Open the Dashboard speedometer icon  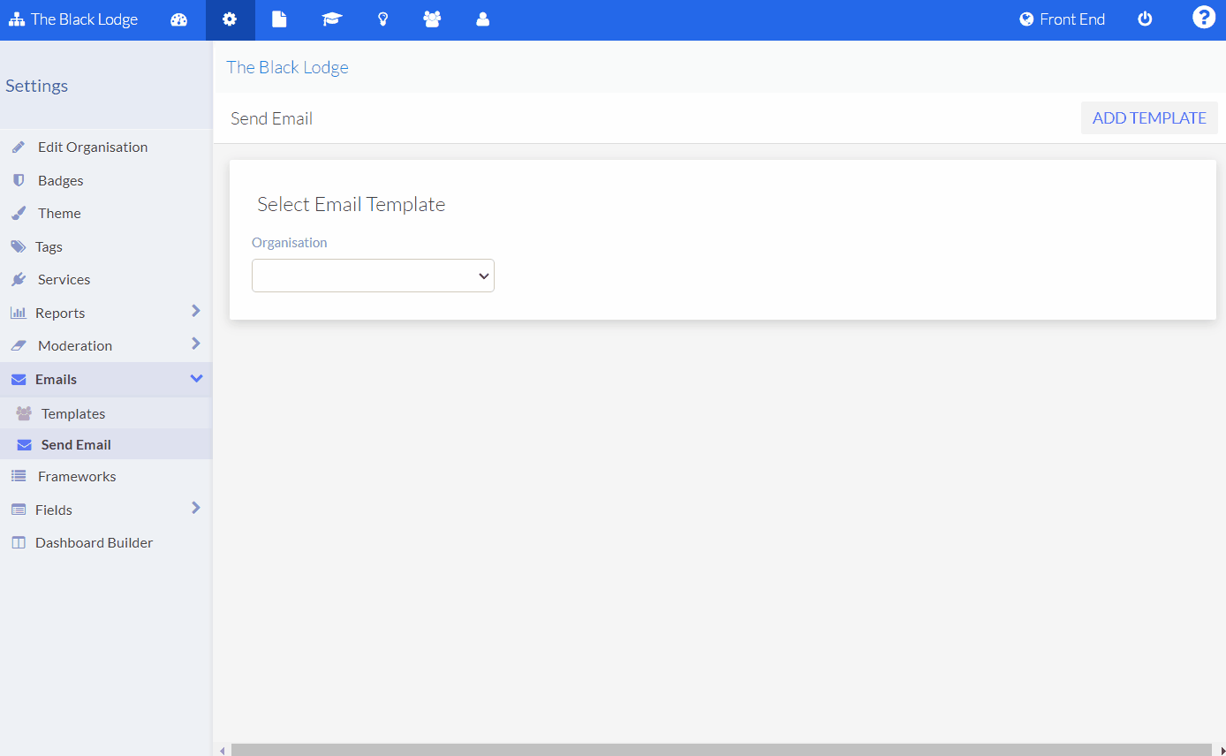click(179, 19)
